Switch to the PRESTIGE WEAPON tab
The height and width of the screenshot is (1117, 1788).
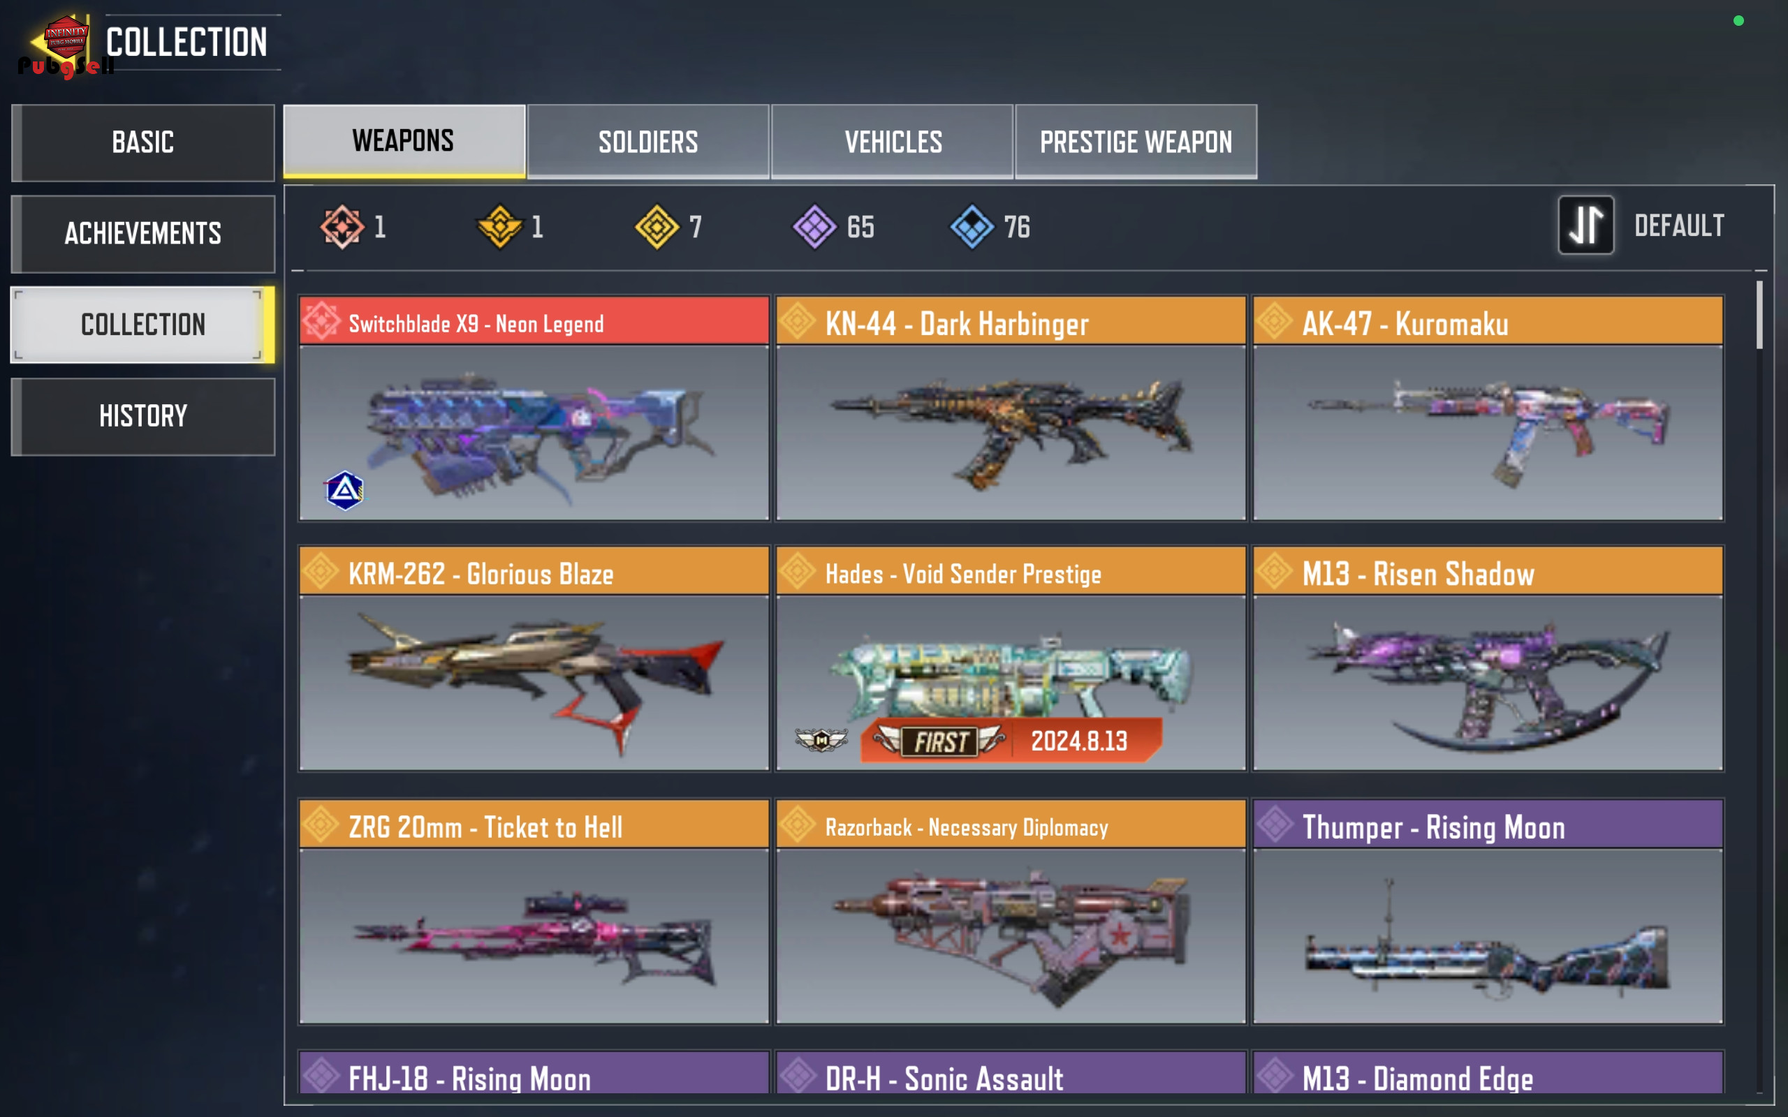point(1136,141)
